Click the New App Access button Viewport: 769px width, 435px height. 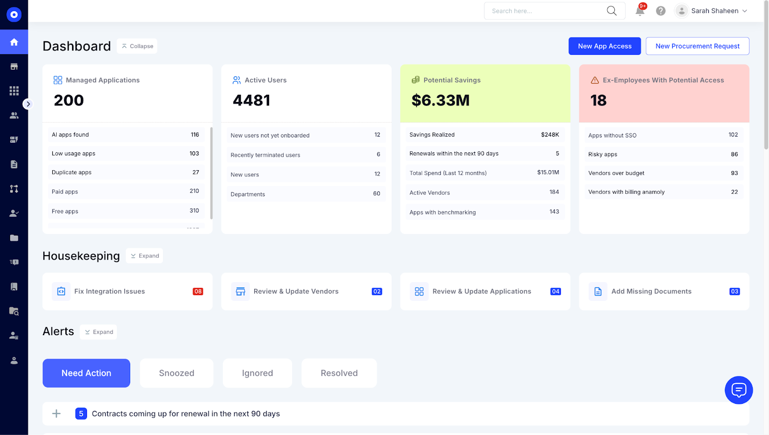(x=604, y=46)
